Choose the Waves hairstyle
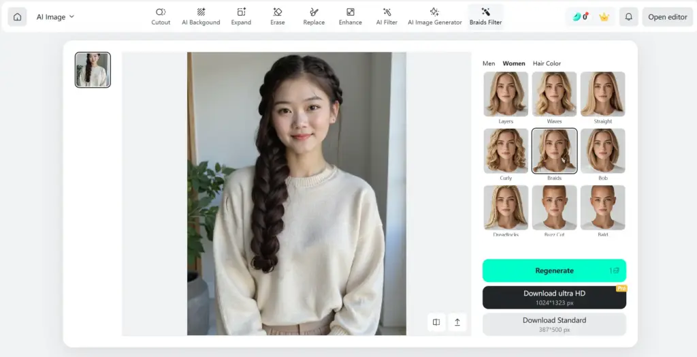The height and width of the screenshot is (357, 697). pyautogui.click(x=554, y=95)
